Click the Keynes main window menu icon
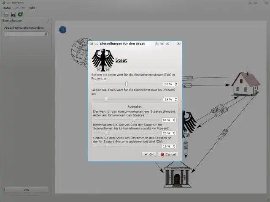 [x=3, y=3]
